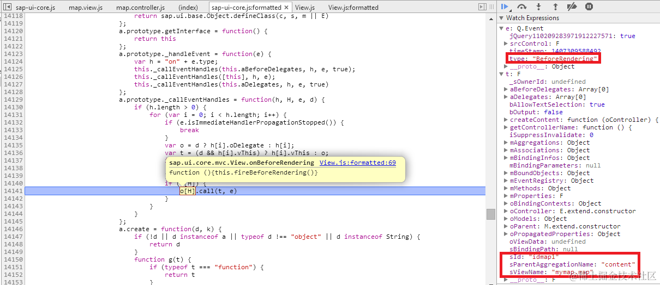Viewport: 660px width, 285px height.
Task: Follow the View.js:formatted:69 link in tooltip
Action: pos(358,163)
